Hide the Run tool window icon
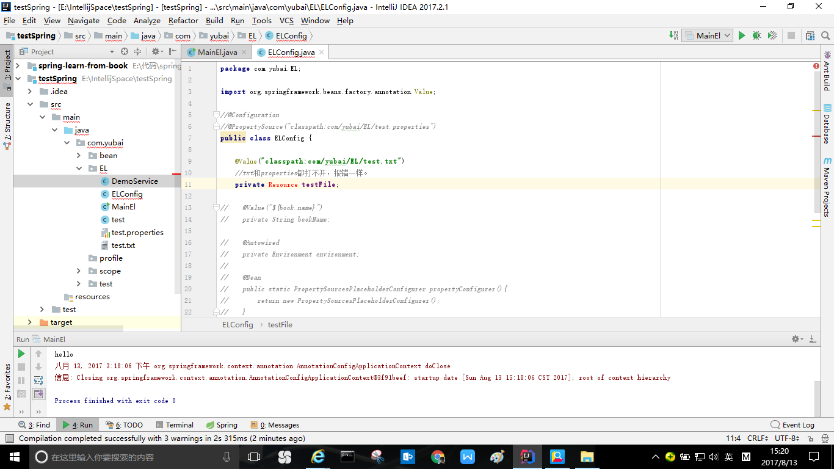The height and width of the screenshot is (469, 834). [x=812, y=339]
